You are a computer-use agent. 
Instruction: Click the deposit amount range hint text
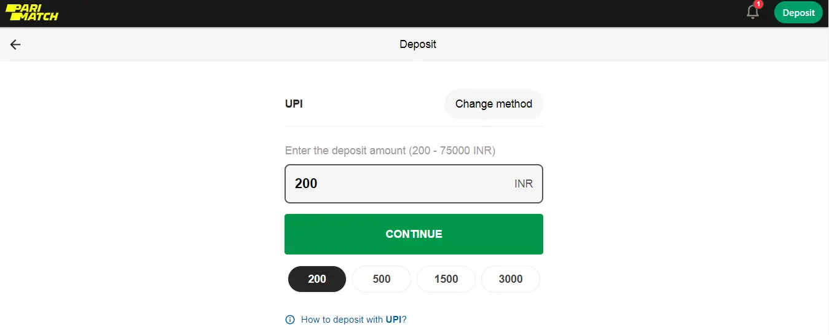[390, 151]
